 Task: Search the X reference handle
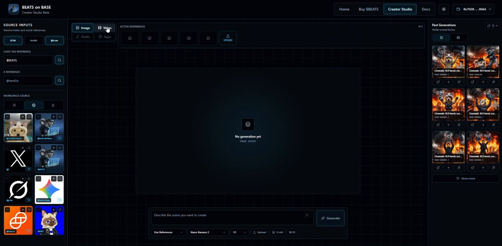point(59,80)
